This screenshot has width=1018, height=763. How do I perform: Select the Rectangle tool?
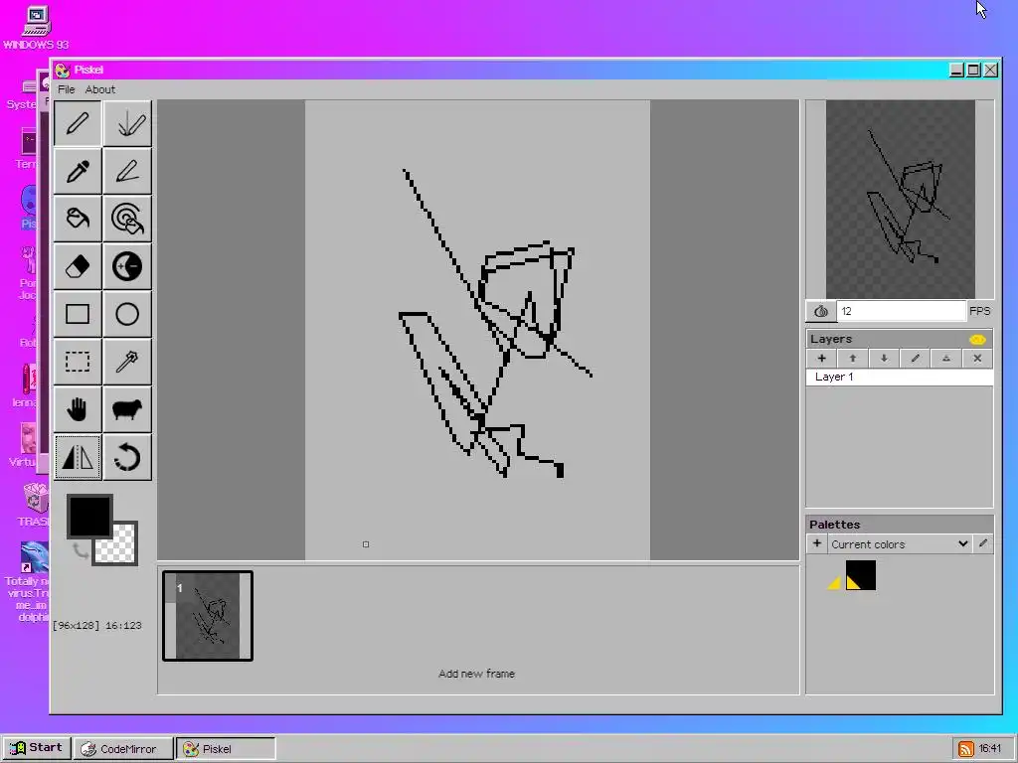[x=78, y=314]
